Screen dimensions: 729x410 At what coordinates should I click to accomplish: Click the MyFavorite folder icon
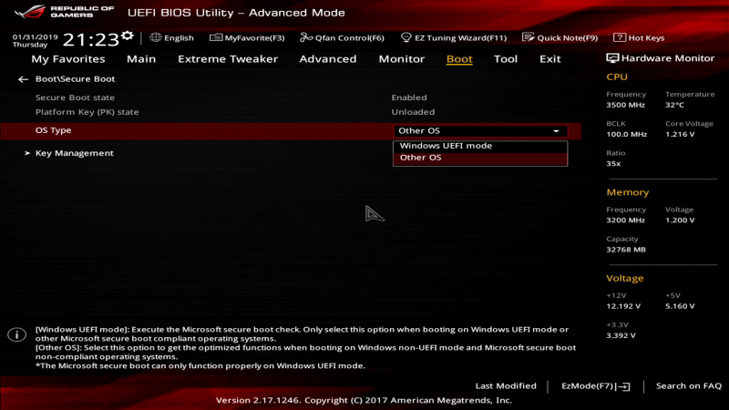tap(216, 37)
